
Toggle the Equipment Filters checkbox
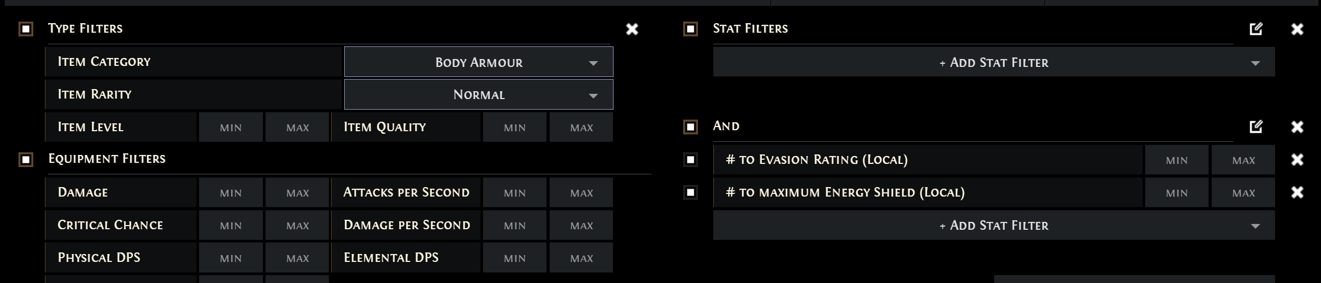click(x=26, y=159)
